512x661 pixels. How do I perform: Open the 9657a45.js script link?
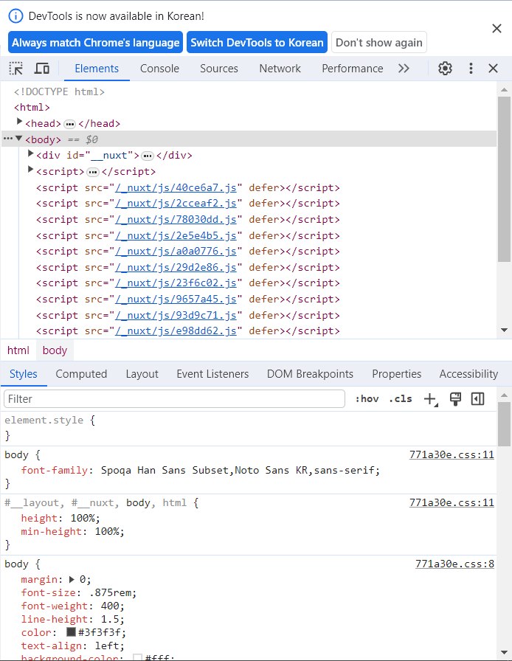click(176, 299)
